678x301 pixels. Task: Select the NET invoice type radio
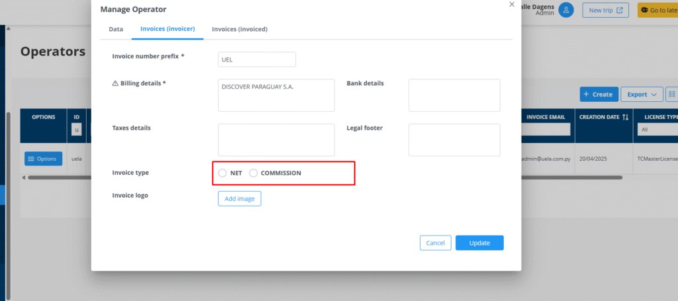pos(222,173)
